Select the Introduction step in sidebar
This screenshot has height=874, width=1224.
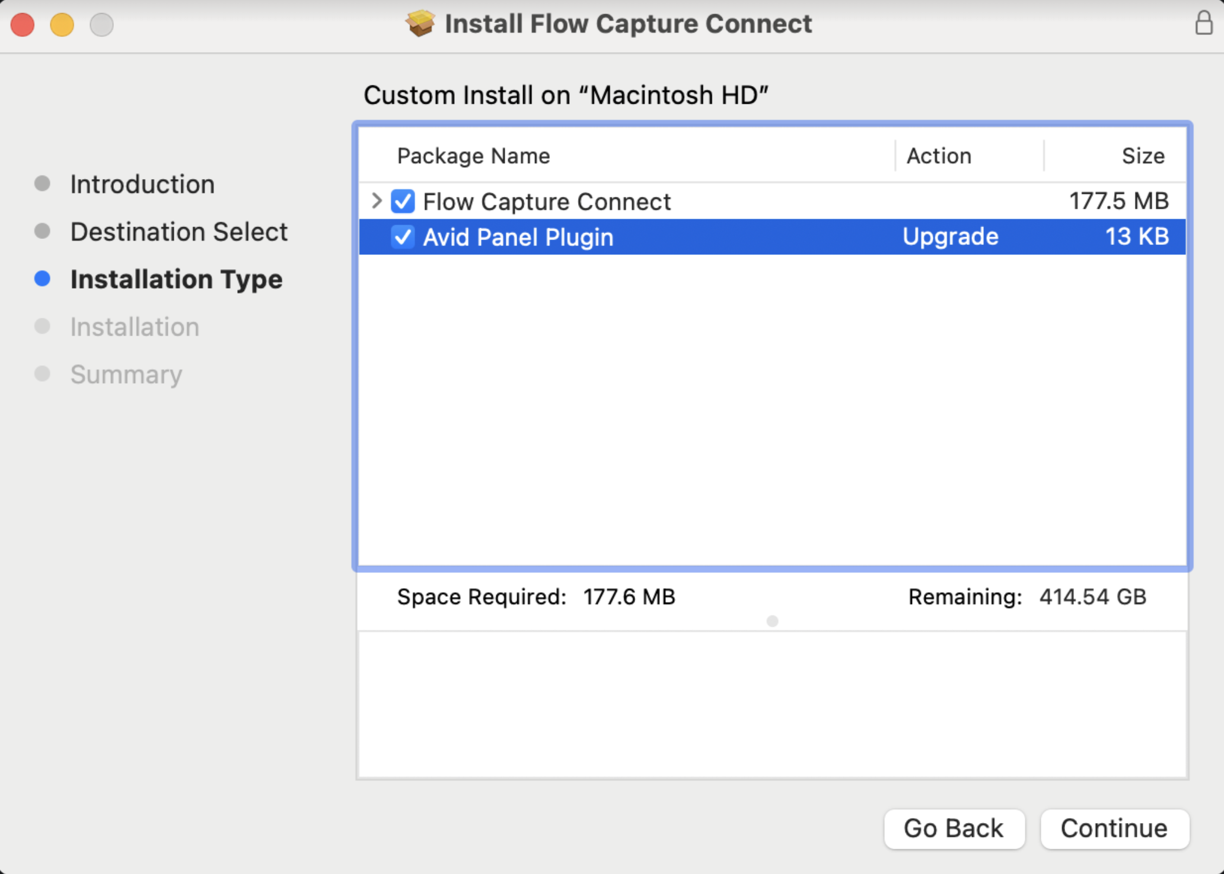[x=142, y=184]
